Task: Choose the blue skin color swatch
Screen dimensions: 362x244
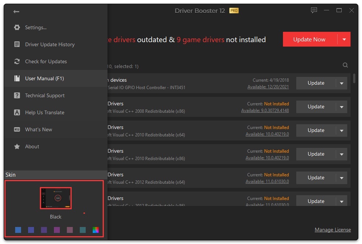Action: (x=18, y=230)
